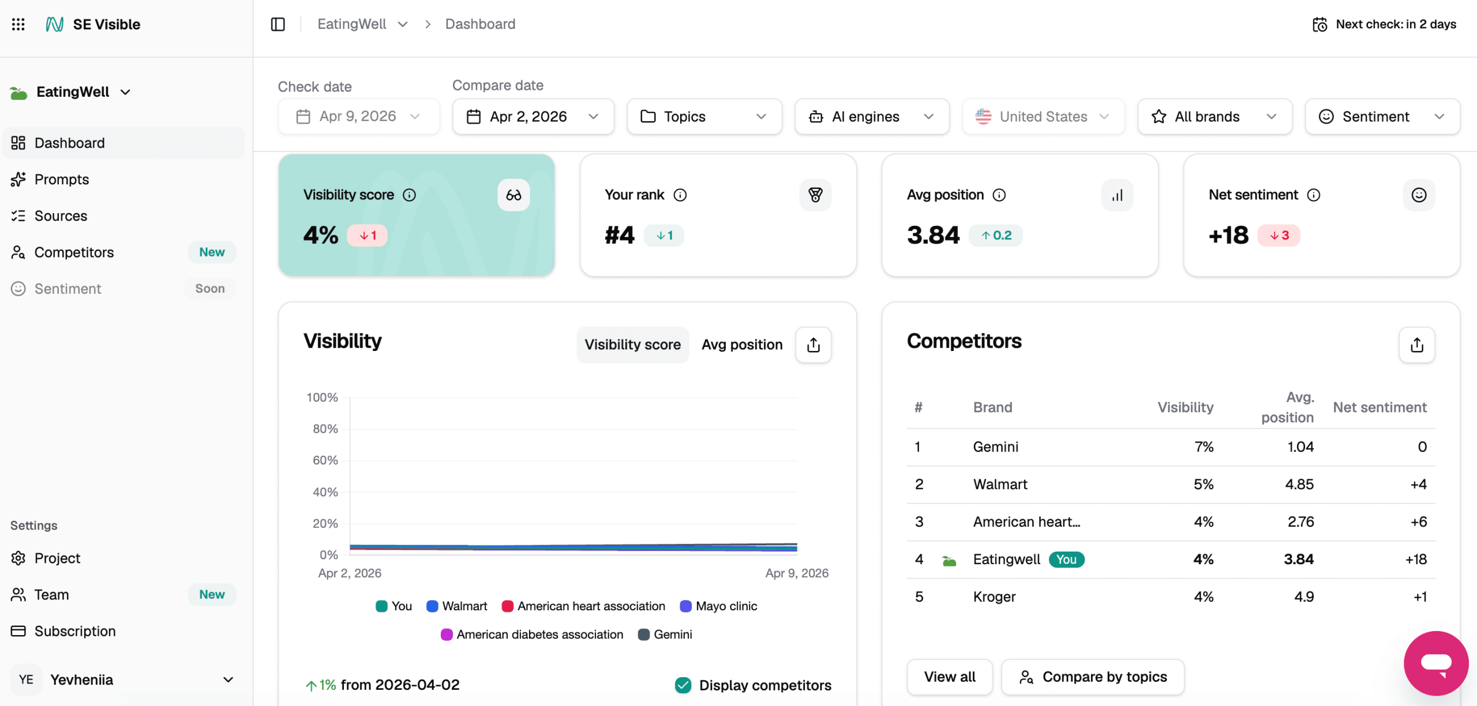Screen dimensions: 1477x706
Task: Toggle Mayo clinic legend series
Action: (718, 606)
